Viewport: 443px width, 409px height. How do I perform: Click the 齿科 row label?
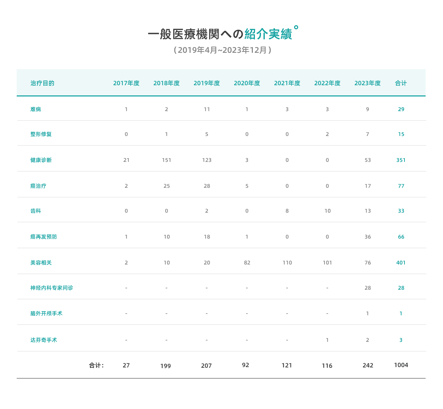click(x=36, y=211)
